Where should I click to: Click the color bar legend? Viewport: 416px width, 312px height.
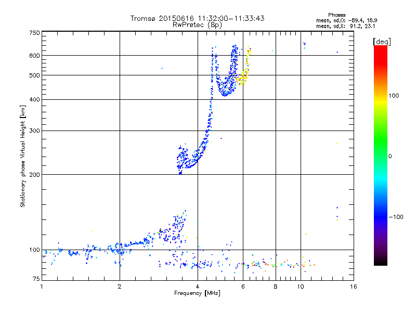pyautogui.click(x=381, y=155)
